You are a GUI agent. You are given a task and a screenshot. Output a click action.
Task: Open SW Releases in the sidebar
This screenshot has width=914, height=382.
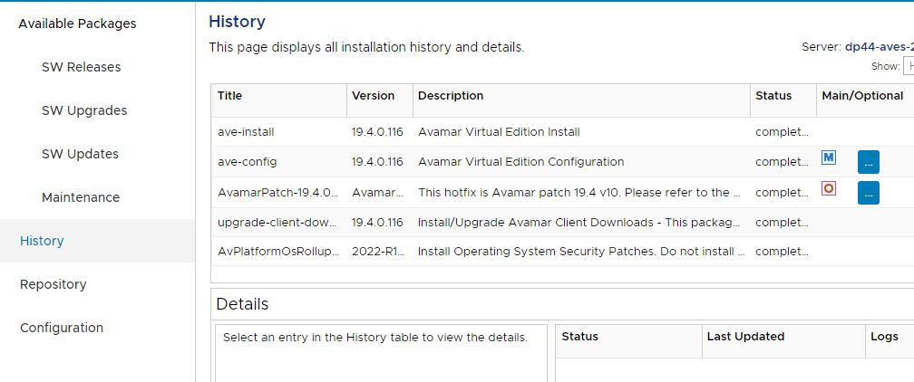click(81, 67)
